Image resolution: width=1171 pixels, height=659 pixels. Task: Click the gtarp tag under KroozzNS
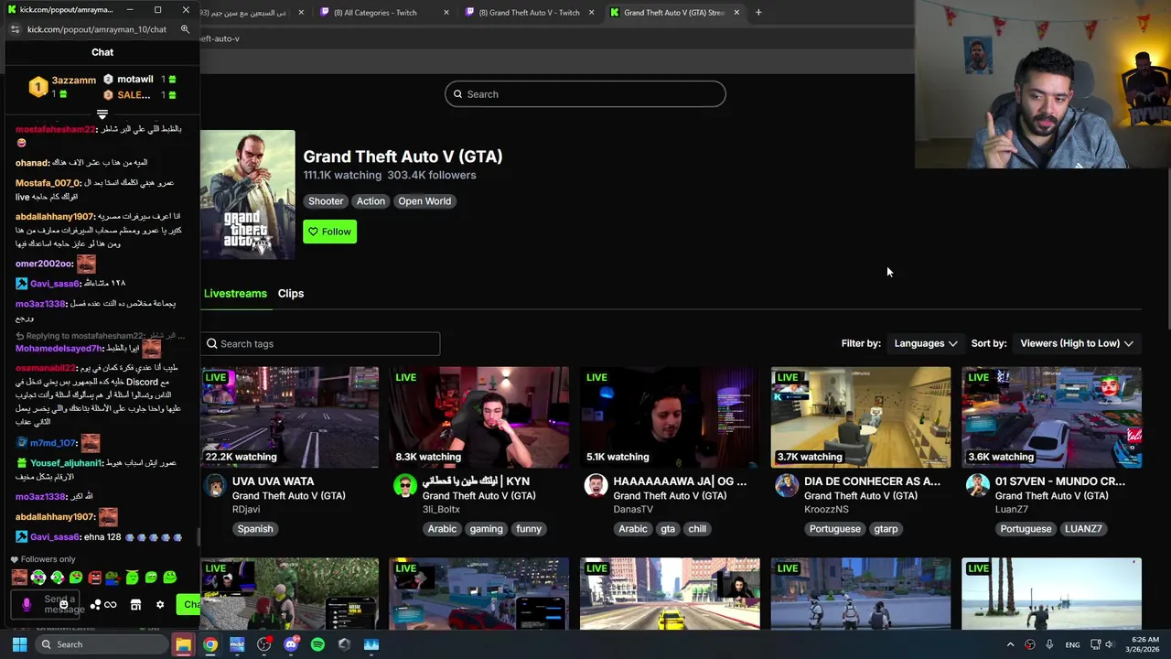(x=886, y=529)
